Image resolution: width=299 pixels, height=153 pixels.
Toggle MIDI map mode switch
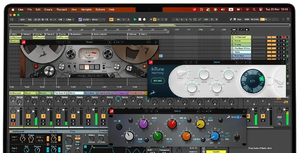(247, 19)
